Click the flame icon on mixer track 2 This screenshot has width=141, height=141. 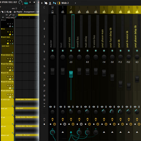click(71, 12)
